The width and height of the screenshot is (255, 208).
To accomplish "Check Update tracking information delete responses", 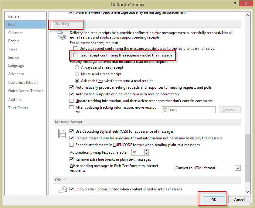I will click(x=72, y=101).
